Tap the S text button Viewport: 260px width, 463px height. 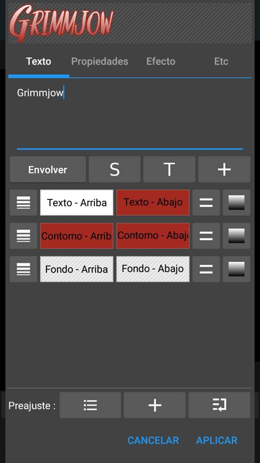pos(115,170)
